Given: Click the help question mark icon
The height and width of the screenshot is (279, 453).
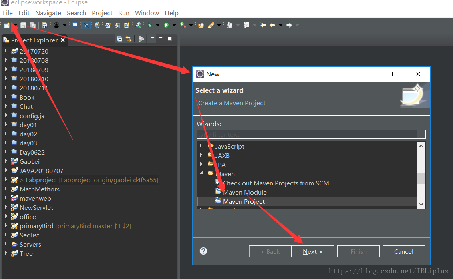Looking at the screenshot, I should pos(203,251).
